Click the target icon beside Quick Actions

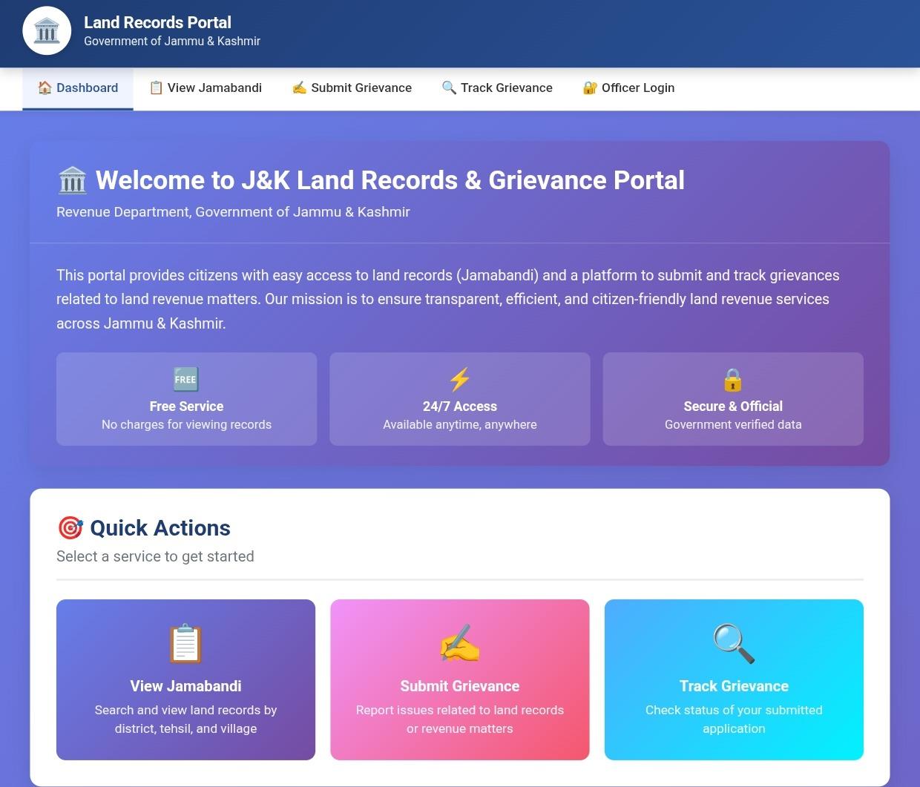(x=70, y=528)
